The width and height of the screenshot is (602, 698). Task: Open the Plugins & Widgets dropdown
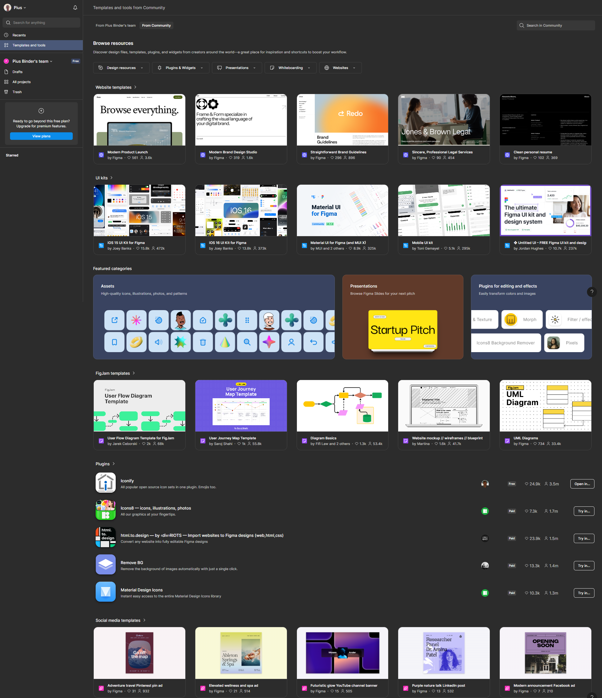click(x=180, y=68)
